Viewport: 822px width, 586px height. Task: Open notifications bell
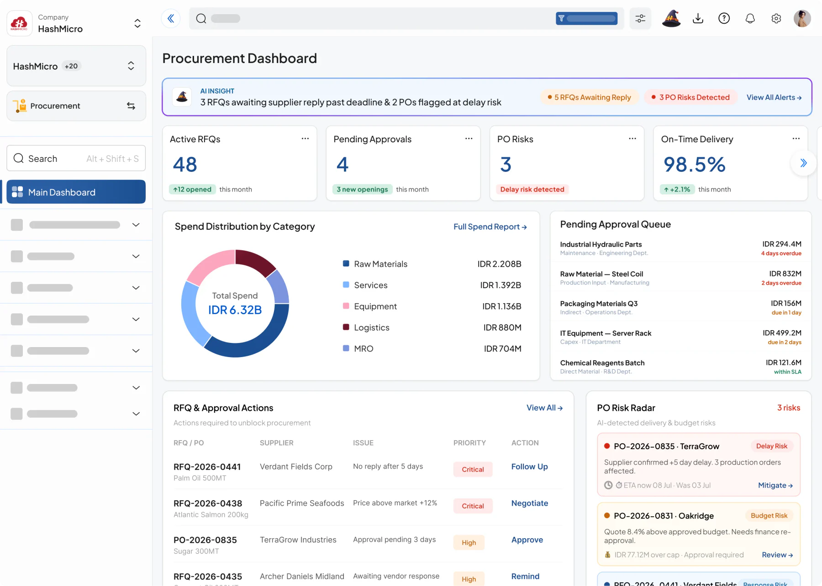(x=750, y=18)
